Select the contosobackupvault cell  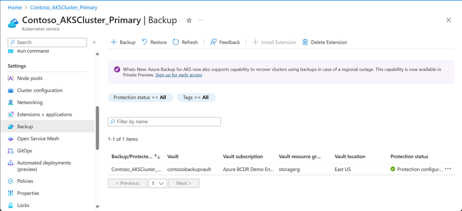tap(189, 169)
